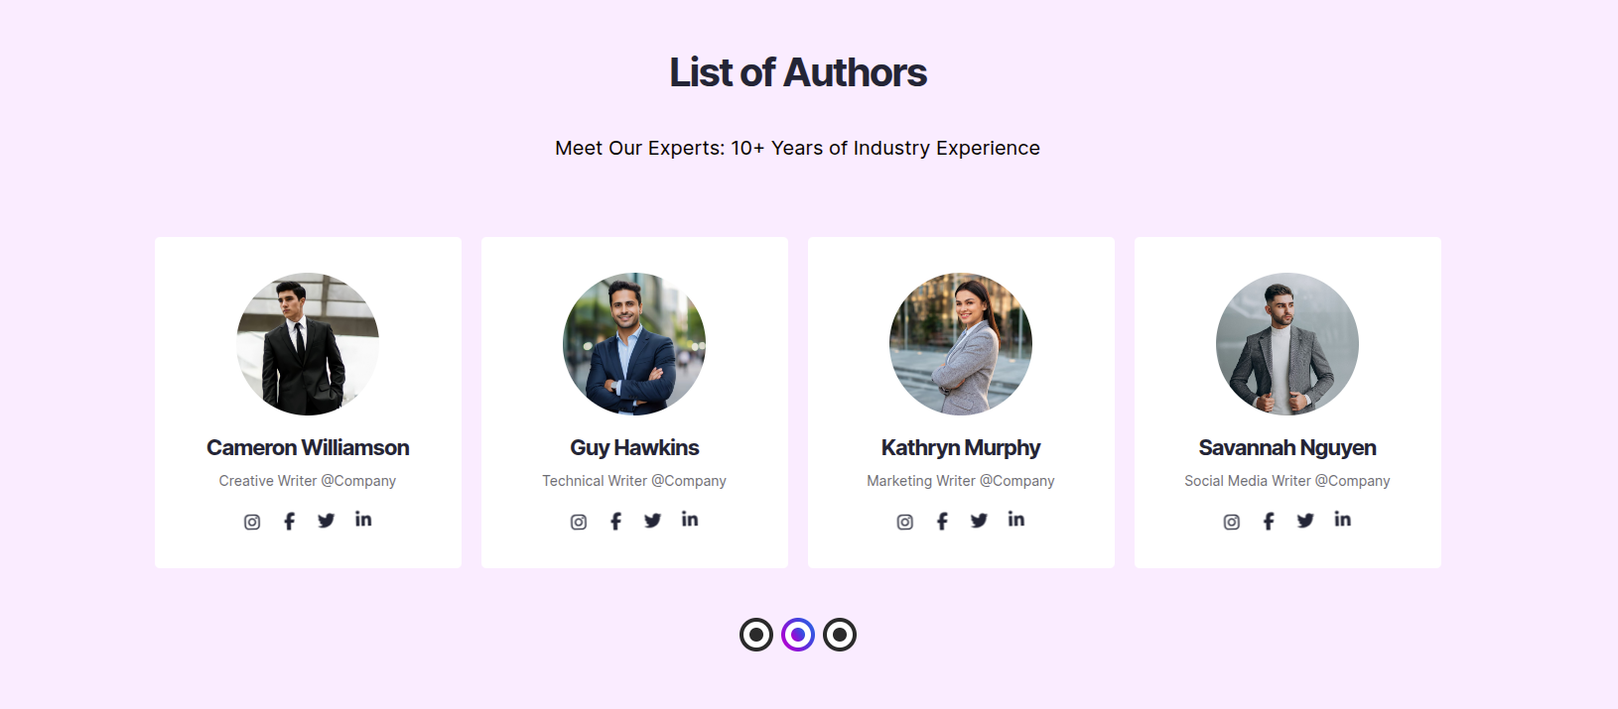Switch to the third carousel slide dot
The width and height of the screenshot is (1618, 709).
pos(840,635)
